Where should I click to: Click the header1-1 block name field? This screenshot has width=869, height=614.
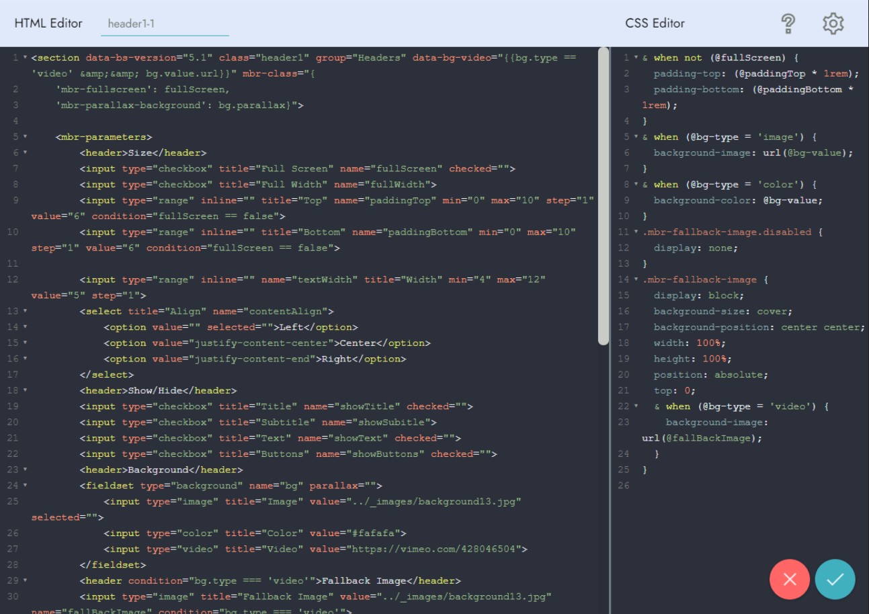pos(165,24)
